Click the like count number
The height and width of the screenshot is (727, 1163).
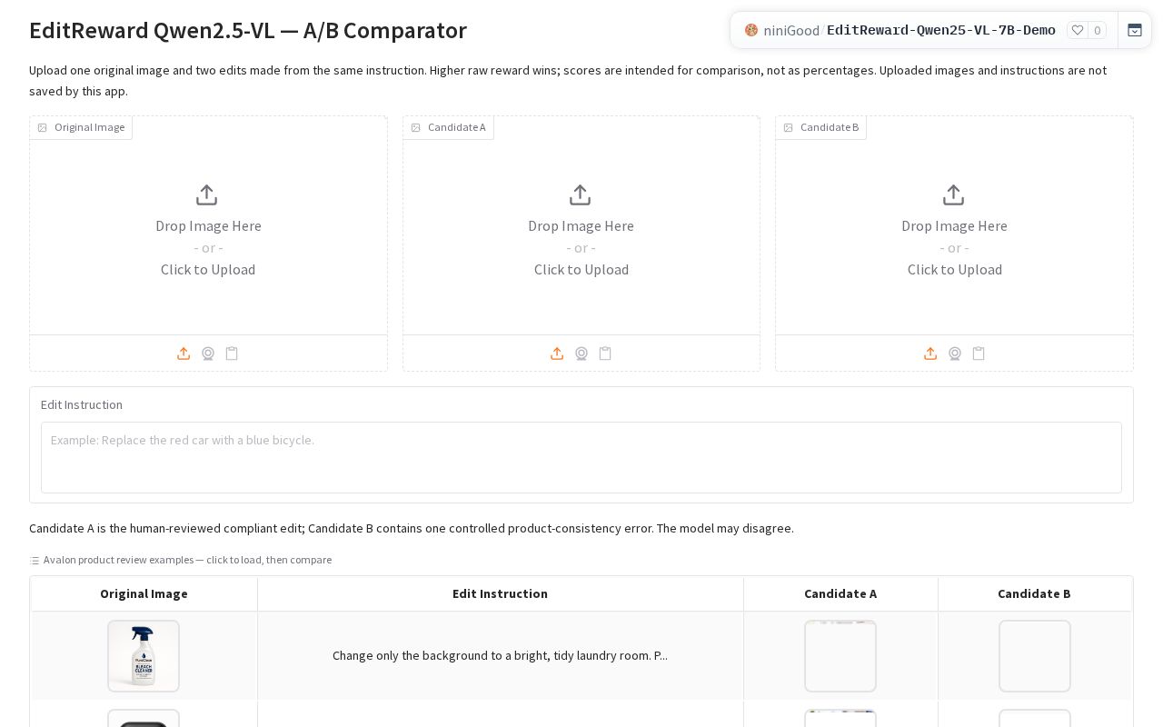point(1097,30)
